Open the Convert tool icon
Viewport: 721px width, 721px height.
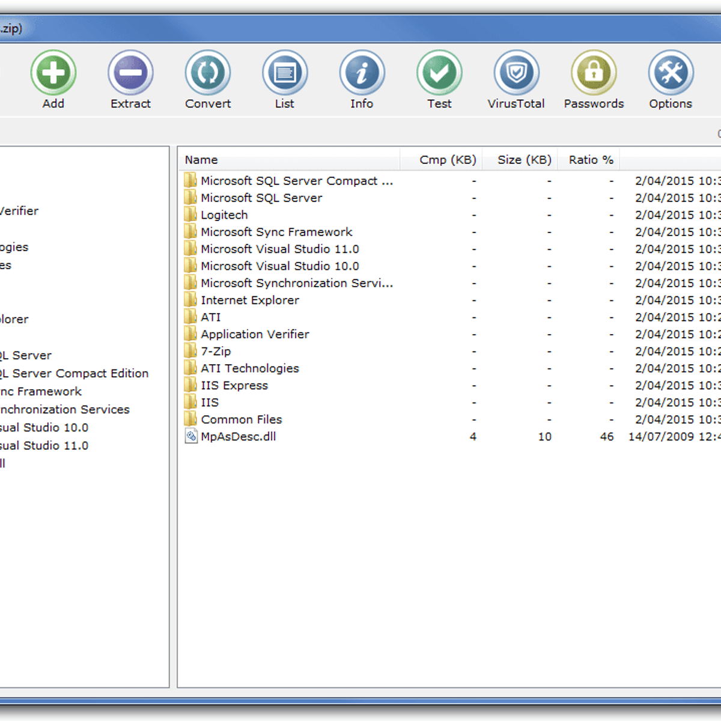click(208, 73)
